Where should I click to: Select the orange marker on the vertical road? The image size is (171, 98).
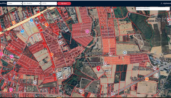pyautogui.click(x=52, y=55)
